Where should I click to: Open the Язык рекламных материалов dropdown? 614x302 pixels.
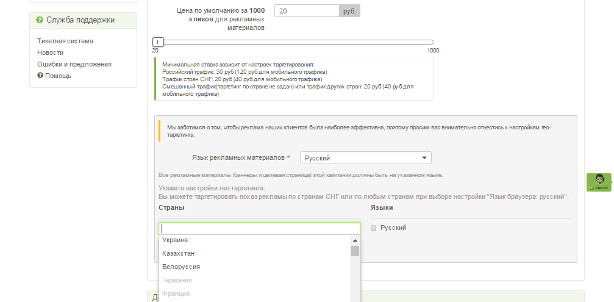(x=365, y=158)
